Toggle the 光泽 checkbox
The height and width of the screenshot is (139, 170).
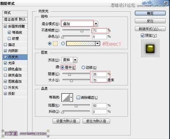click(x=5, y=63)
